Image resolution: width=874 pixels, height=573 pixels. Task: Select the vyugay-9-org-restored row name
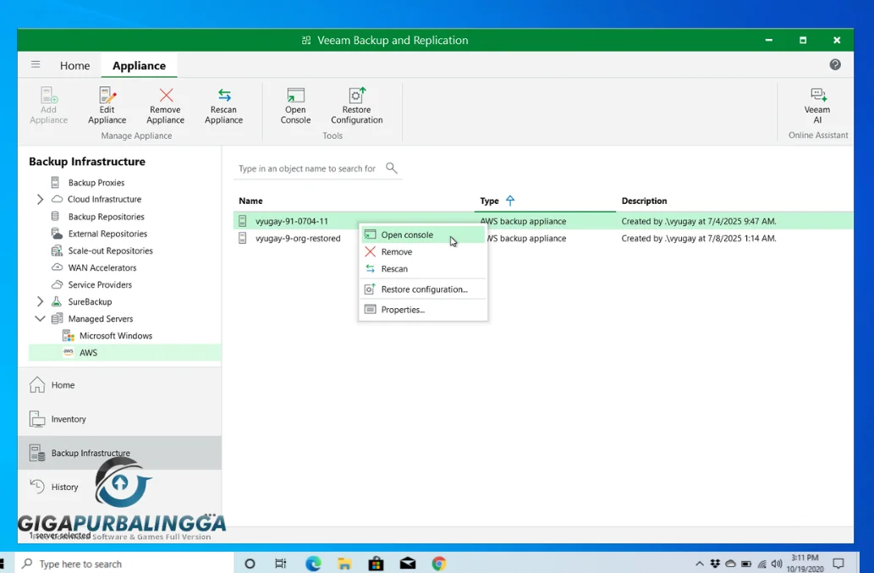coord(298,239)
